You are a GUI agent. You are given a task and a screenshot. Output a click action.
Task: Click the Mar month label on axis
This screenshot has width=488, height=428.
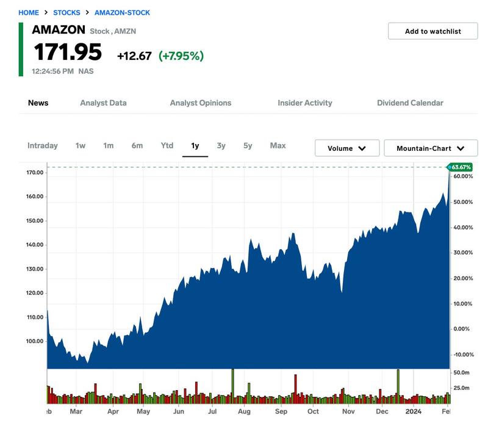76,412
